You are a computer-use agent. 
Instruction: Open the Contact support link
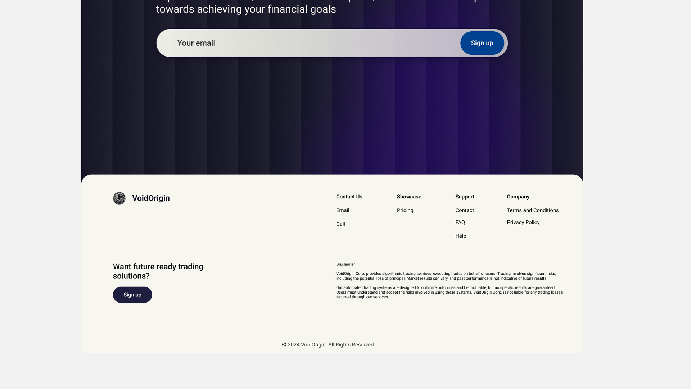pos(464,210)
